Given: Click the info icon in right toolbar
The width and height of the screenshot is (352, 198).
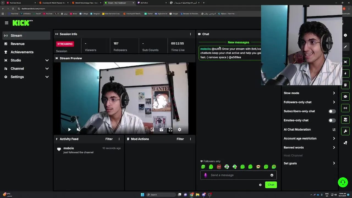Looking at the screenshot, I should click(345, 35).
